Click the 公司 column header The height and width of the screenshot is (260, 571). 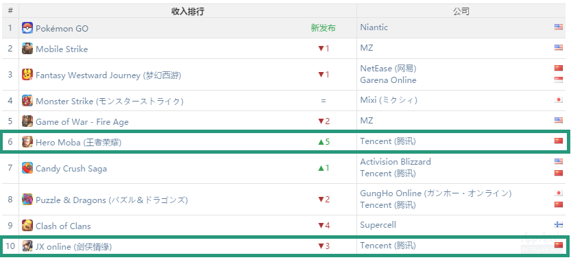coord(461,12)
